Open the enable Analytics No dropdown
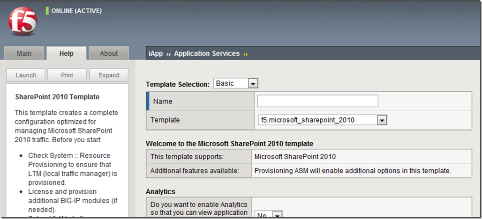Viewport: 482px width, 219px height. (x=268, y=215)
